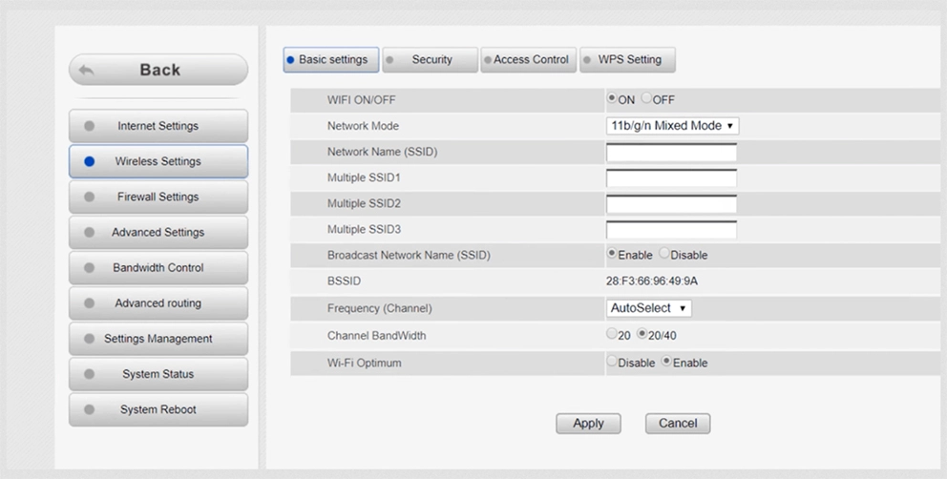The width and height of the screenshot is (947, 479).
Task: Switch to the Security tab
Action: (x=431, y=60)
